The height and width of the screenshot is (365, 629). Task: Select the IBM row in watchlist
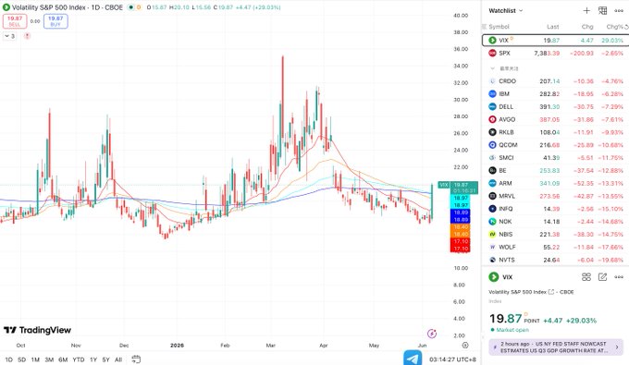pos(555,93)
